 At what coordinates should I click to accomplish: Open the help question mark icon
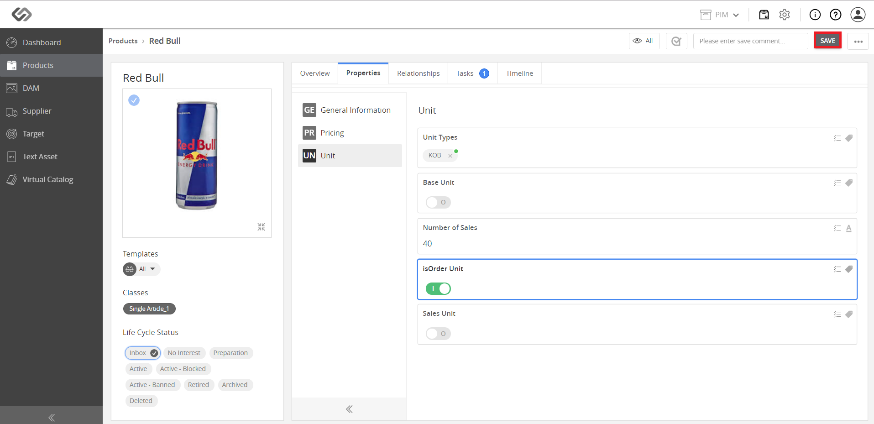[835, 15]
